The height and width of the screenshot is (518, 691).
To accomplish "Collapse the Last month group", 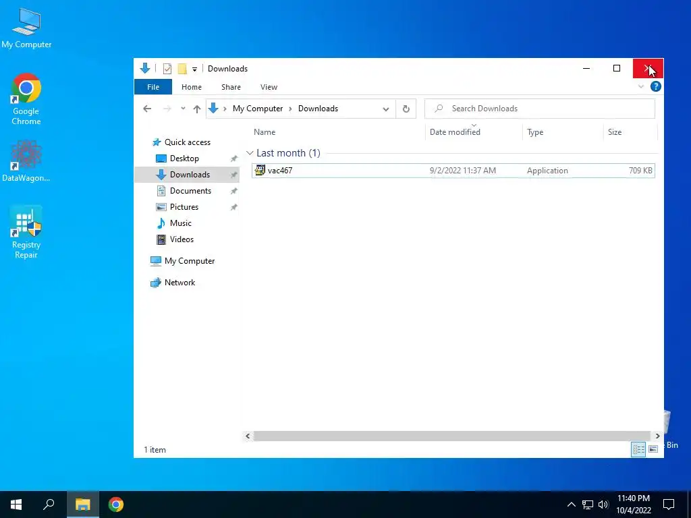I will (x=250, y=153).
